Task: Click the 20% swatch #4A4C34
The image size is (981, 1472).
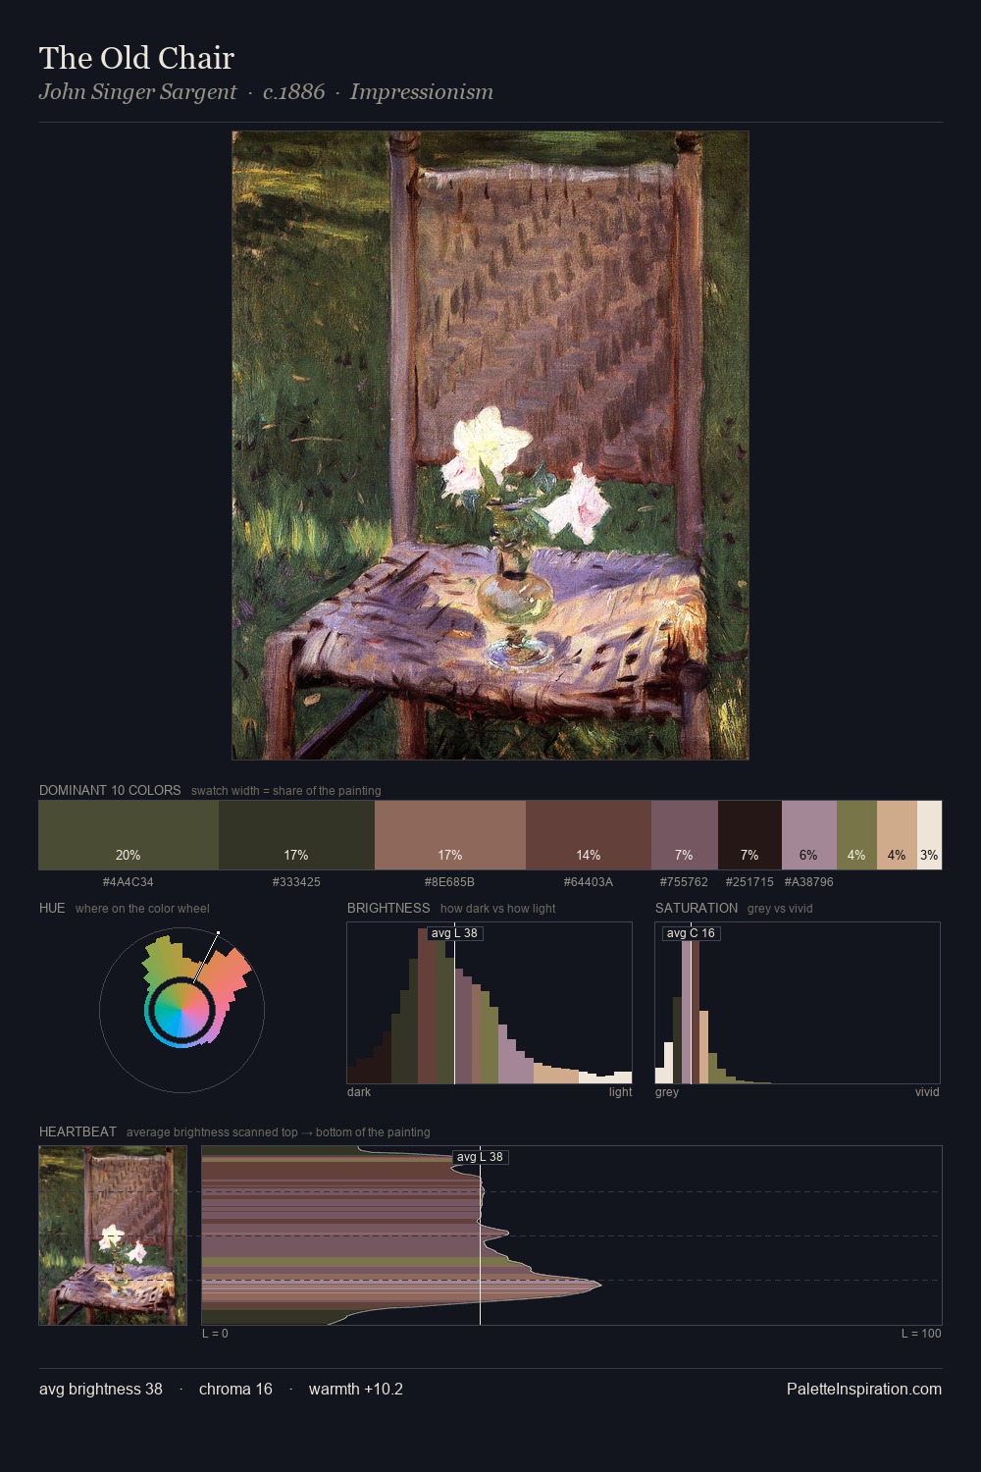Action: coord(129,835)
